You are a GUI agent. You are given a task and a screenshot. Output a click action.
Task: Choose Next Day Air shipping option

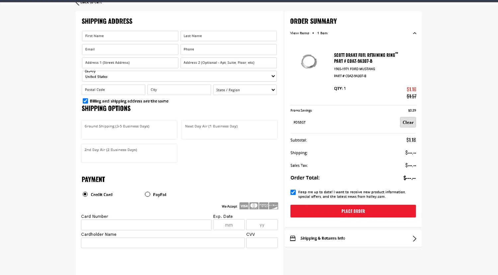pyautogui.click(x=229, y=130)
